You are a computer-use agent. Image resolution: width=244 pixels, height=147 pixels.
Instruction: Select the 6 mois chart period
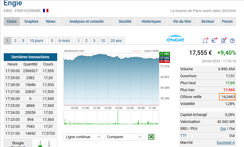click(64, 41)
